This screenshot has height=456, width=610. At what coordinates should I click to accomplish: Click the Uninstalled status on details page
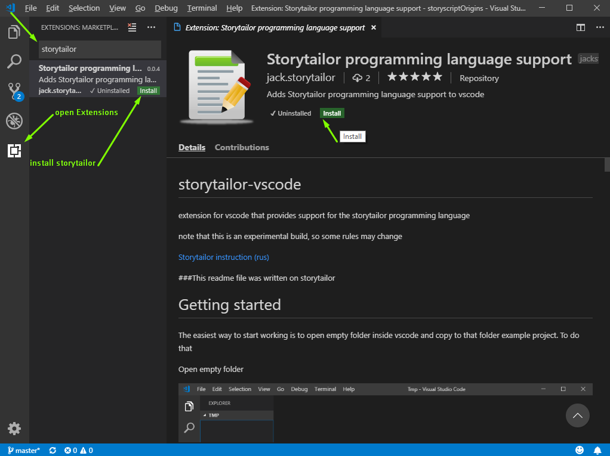point(291,113)
